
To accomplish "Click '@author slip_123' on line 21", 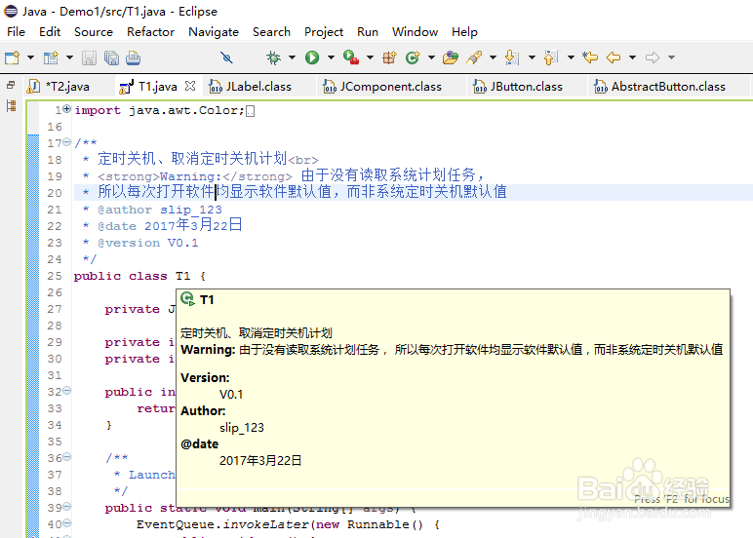I will click(x=160, y=210).
